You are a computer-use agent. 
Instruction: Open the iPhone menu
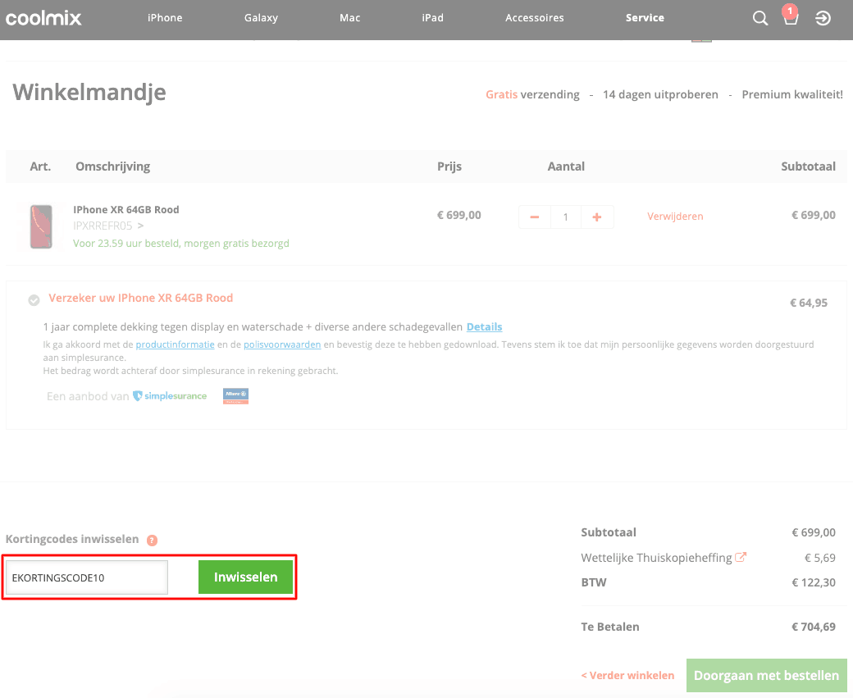coord(165,18)
